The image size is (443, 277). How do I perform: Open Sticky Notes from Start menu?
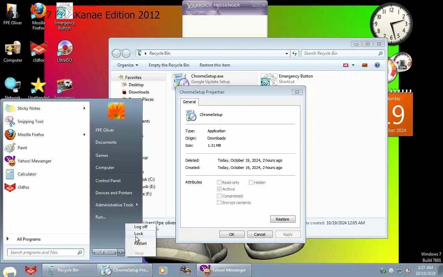coord(45,108)
